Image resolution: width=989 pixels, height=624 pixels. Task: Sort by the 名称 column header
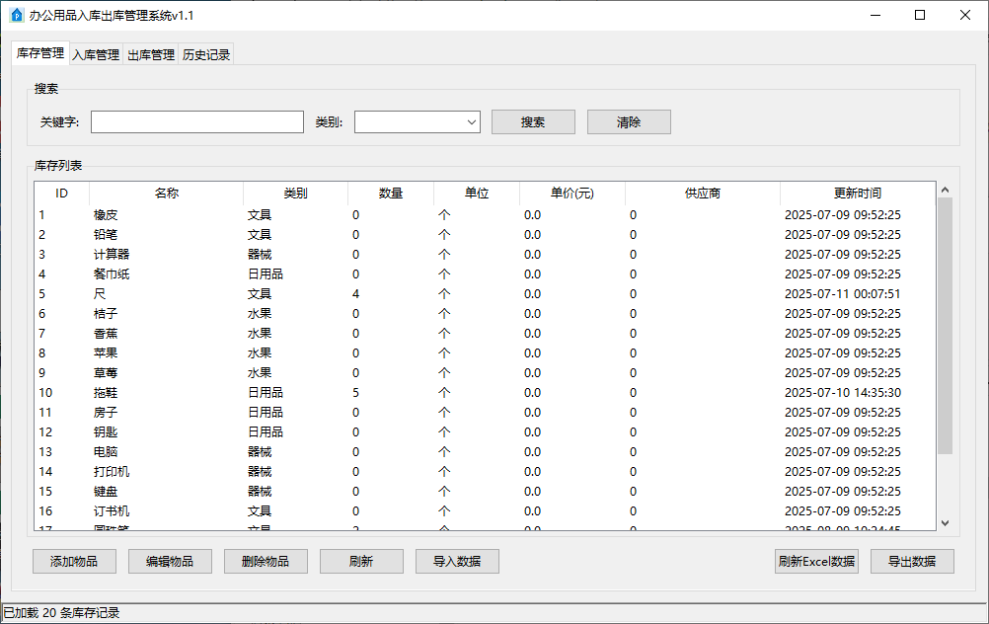pyautogui.click(x=166, y=194)
